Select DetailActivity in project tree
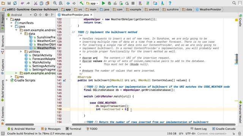Screen dimensions: 243x136 [42, 55]
